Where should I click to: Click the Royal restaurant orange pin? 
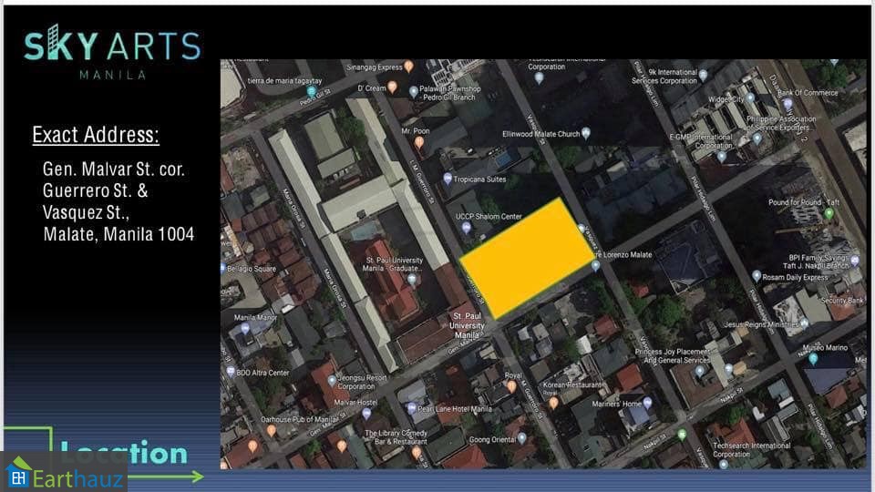pyautogui.click(x=511, y=385)
